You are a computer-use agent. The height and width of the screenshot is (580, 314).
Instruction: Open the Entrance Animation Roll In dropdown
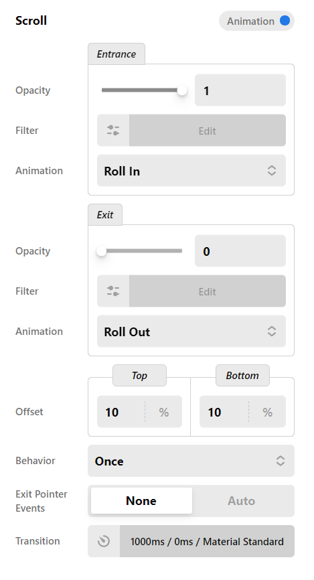[191, 171]
